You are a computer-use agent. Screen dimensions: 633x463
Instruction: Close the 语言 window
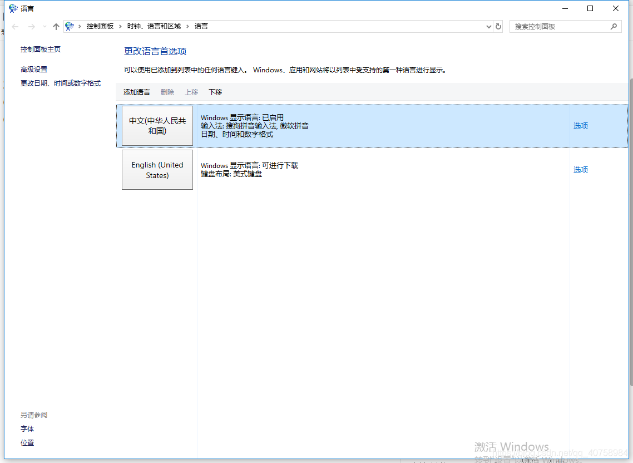pos(616,8)
